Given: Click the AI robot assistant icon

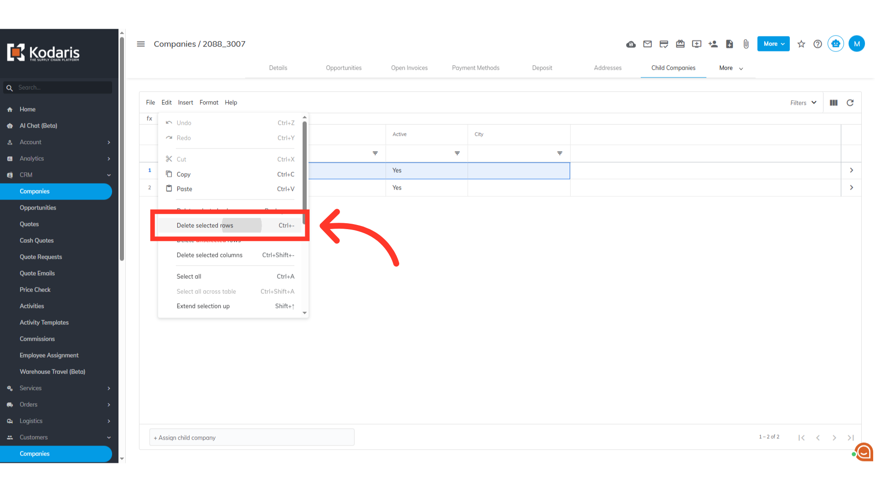Looking at the screenshot, I should coord(835,44).
